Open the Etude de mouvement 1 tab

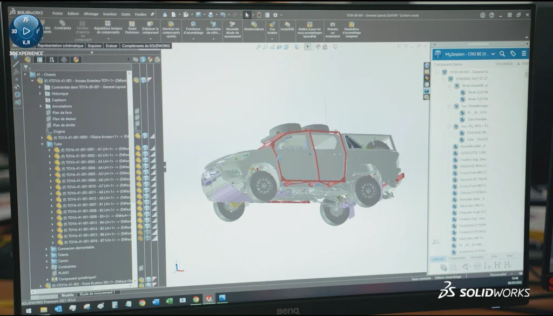click(98, 294)
